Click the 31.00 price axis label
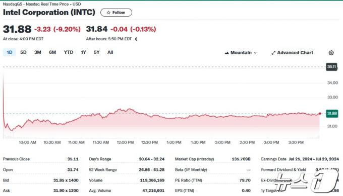 tap(332, 126)
